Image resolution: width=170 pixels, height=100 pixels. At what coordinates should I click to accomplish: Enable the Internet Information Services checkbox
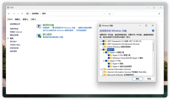[x=103, y=69]
